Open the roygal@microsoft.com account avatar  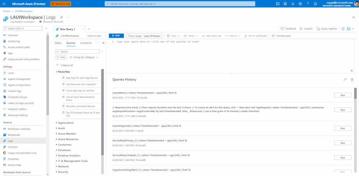point(356,4)
